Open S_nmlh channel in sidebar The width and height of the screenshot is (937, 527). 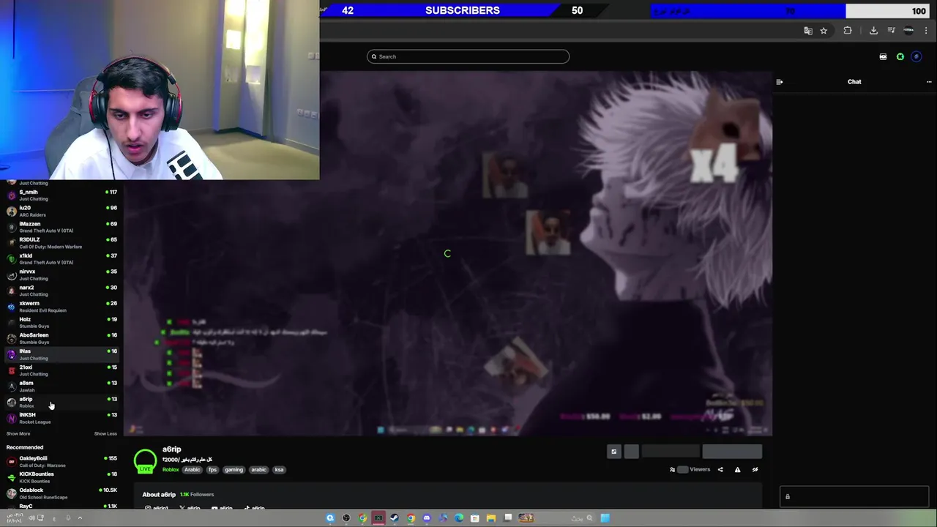(61, 195)
